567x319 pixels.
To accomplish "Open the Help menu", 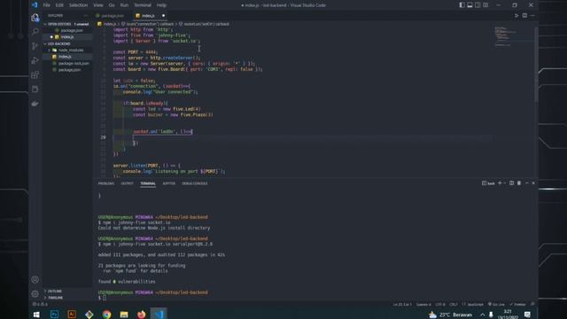I will point(161,5).
